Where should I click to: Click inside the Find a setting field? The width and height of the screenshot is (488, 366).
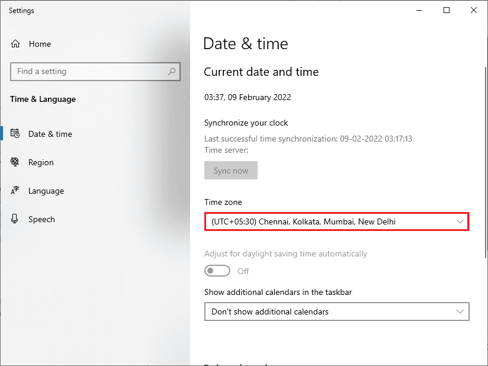[89, 71]
